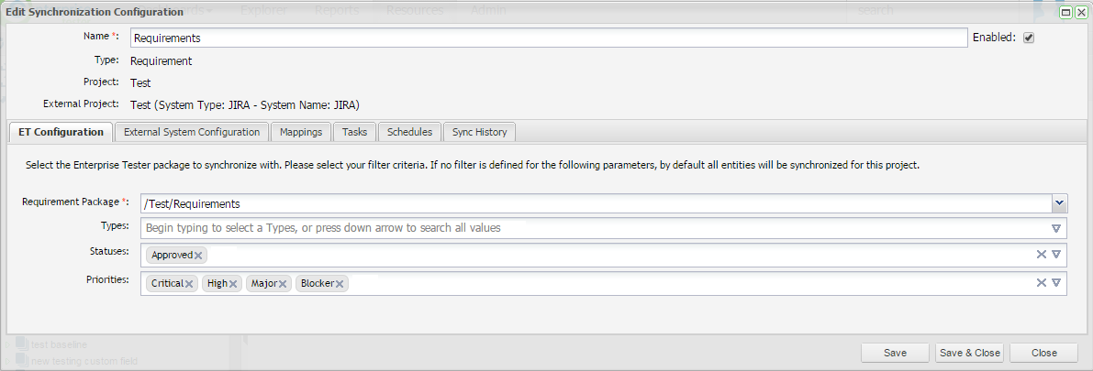
Task: Open the Mappings tab
Action: click(301, 132)
